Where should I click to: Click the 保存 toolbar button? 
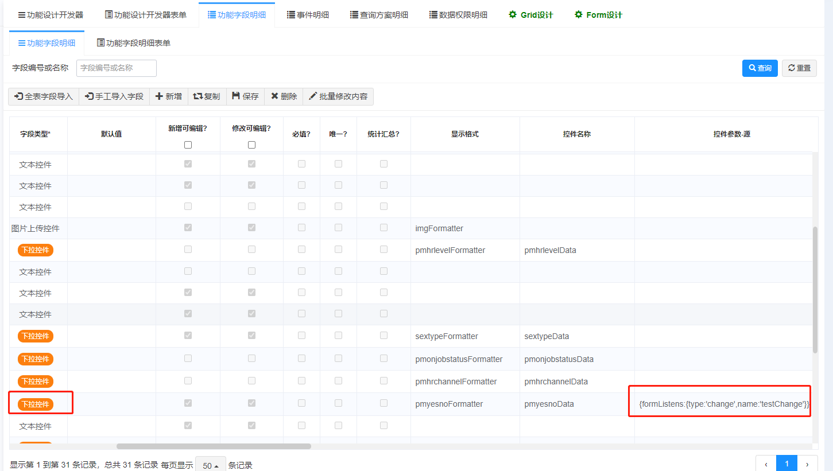245,96
